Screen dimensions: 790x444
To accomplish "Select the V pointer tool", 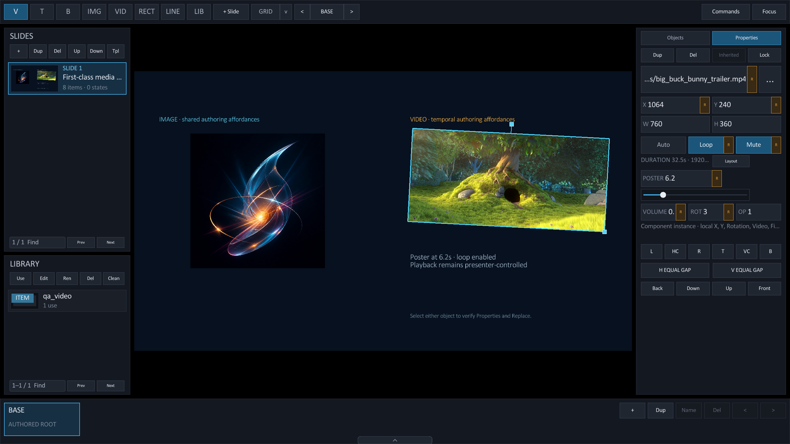I will (x=16, y=12).
